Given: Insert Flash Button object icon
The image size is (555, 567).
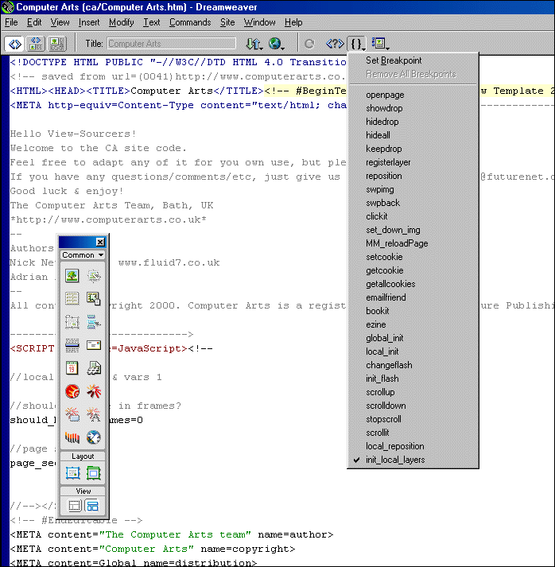Looking at the screenshot, I should click(72, 414).
